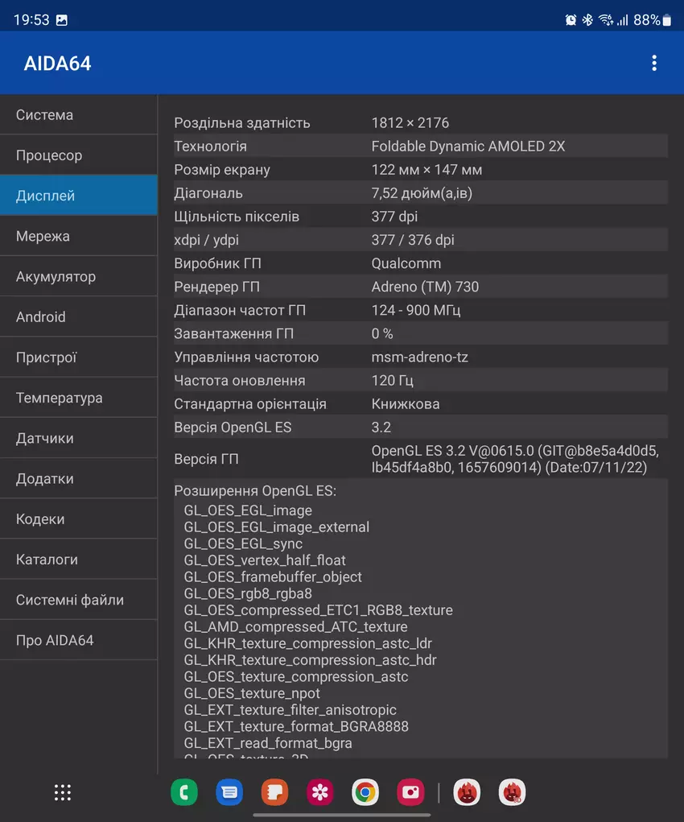Open the Про AIDA64 page
684x822 pixels.
78,640
